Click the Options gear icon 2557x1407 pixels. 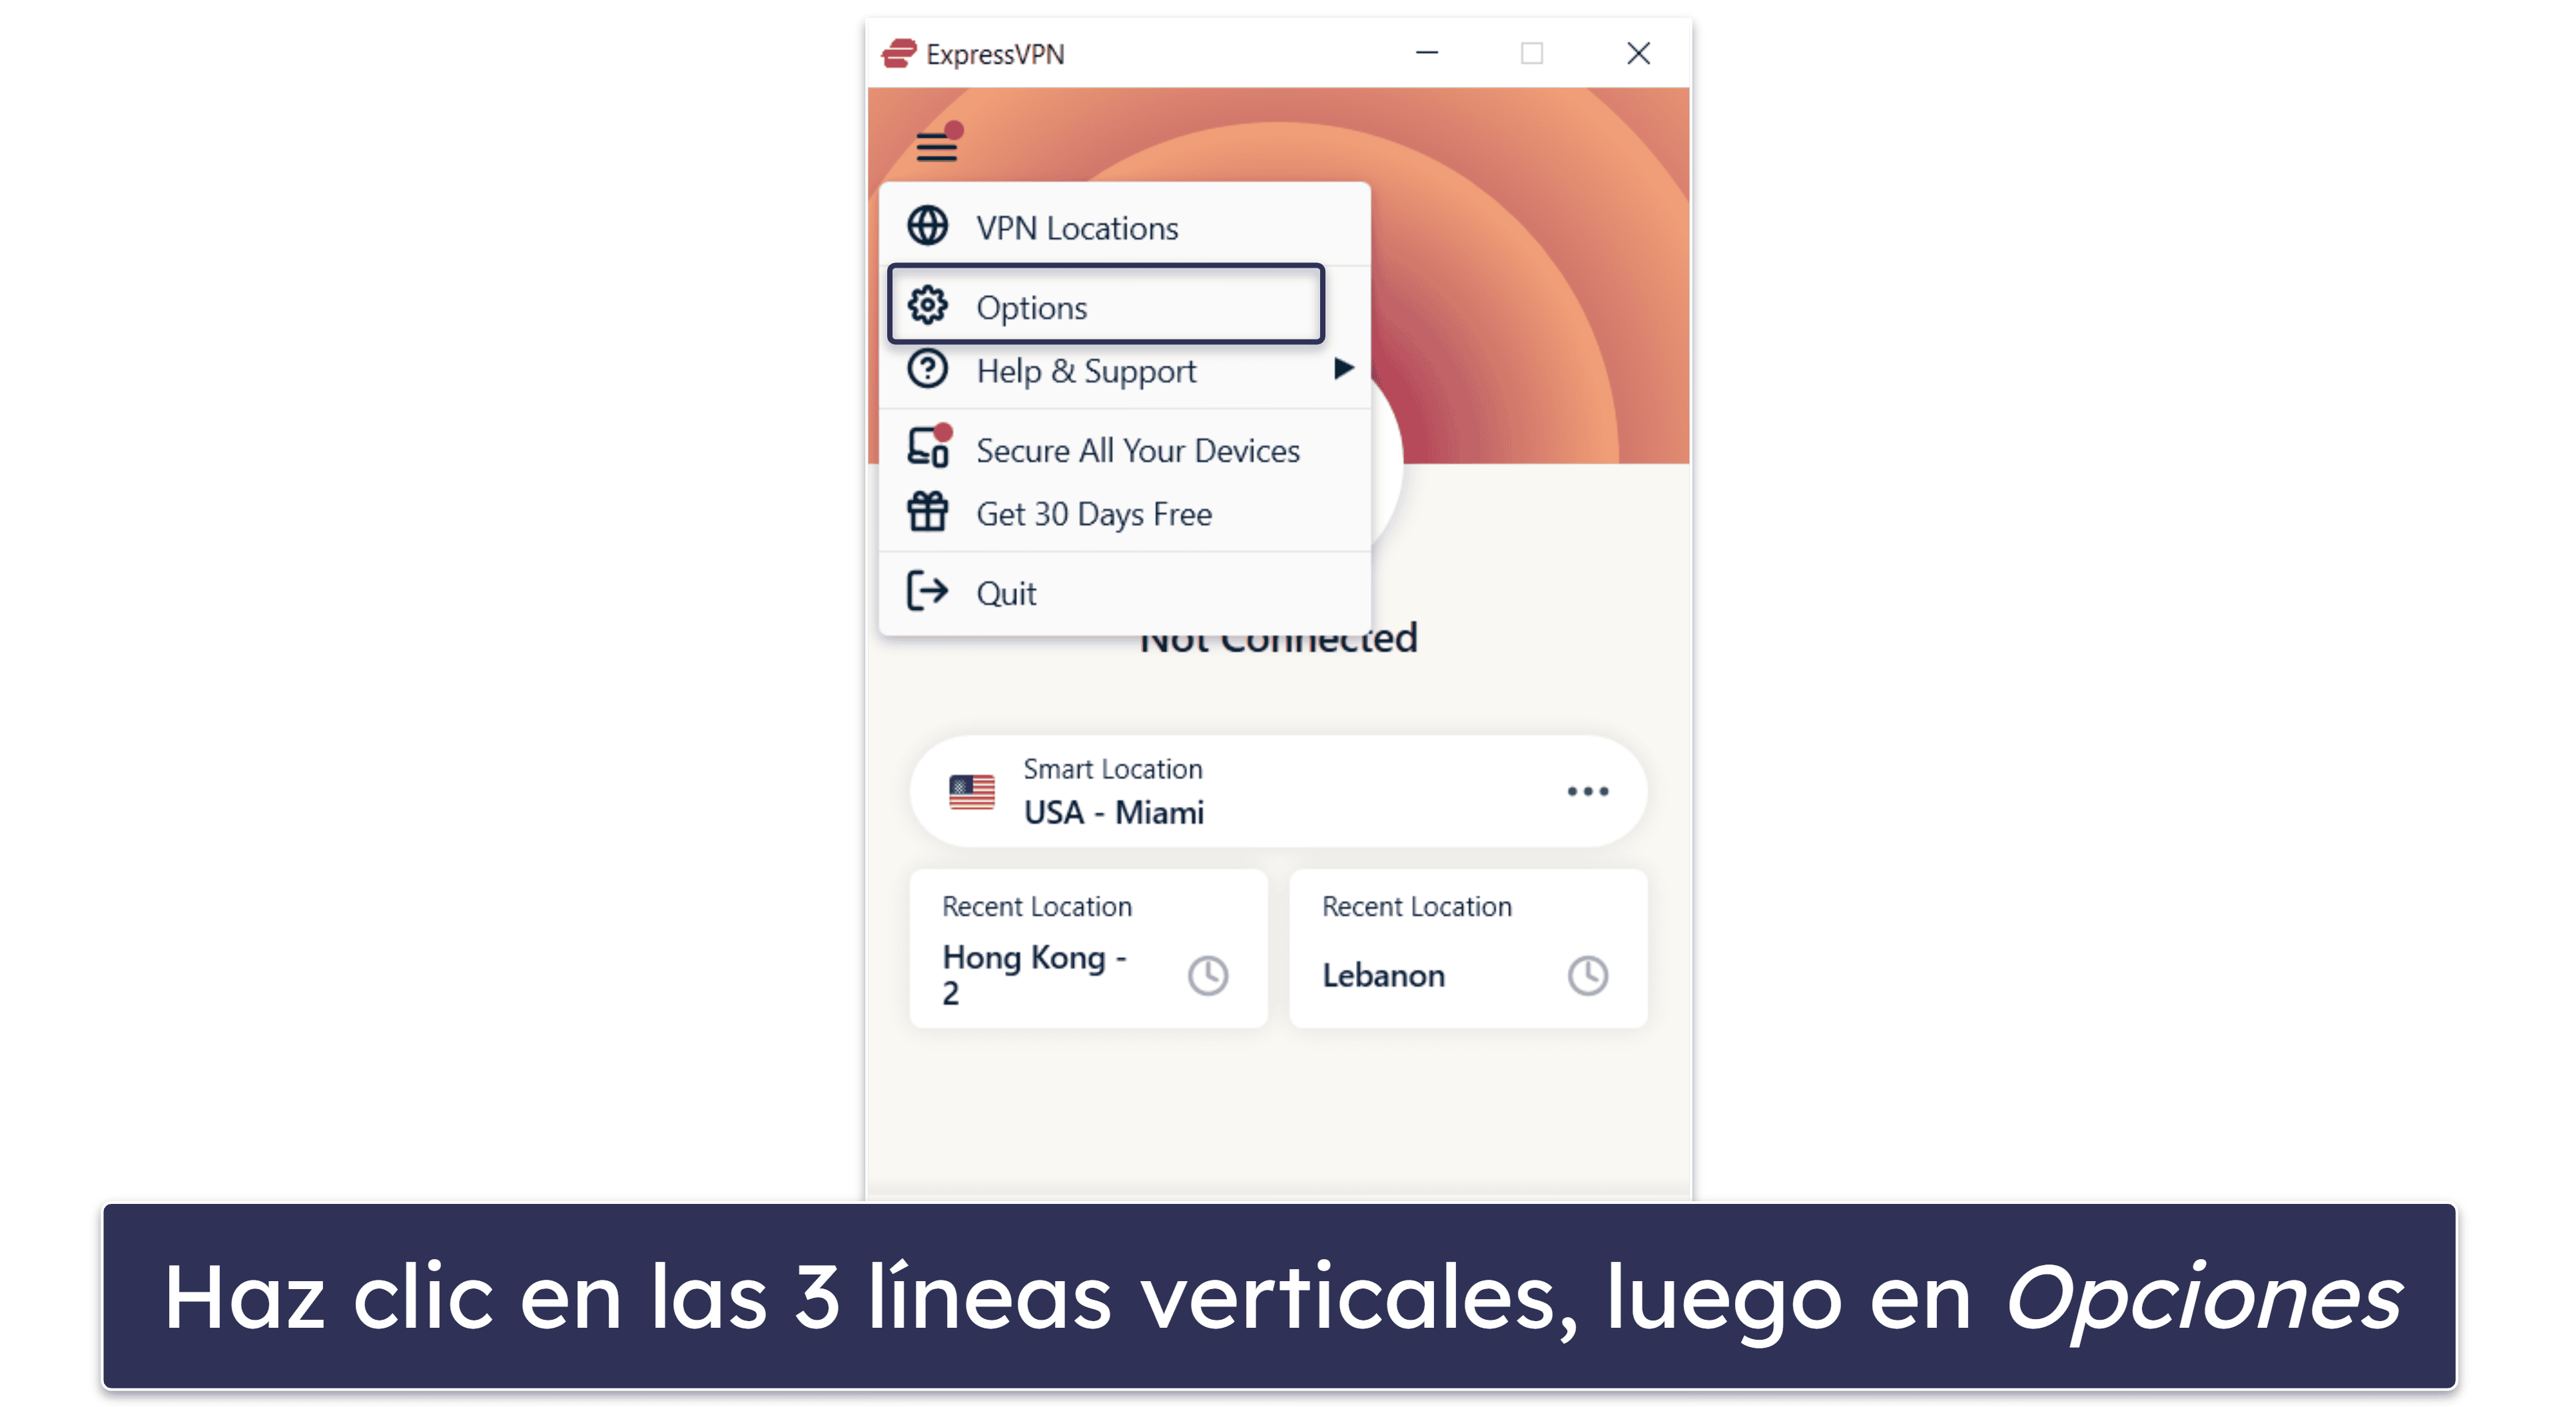928,306
